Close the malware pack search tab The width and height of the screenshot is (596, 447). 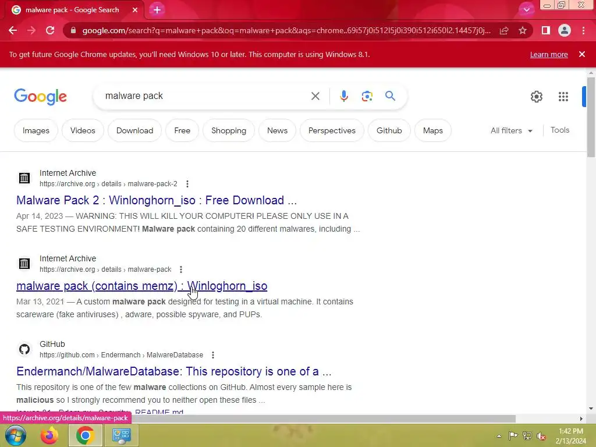(135, 10)
